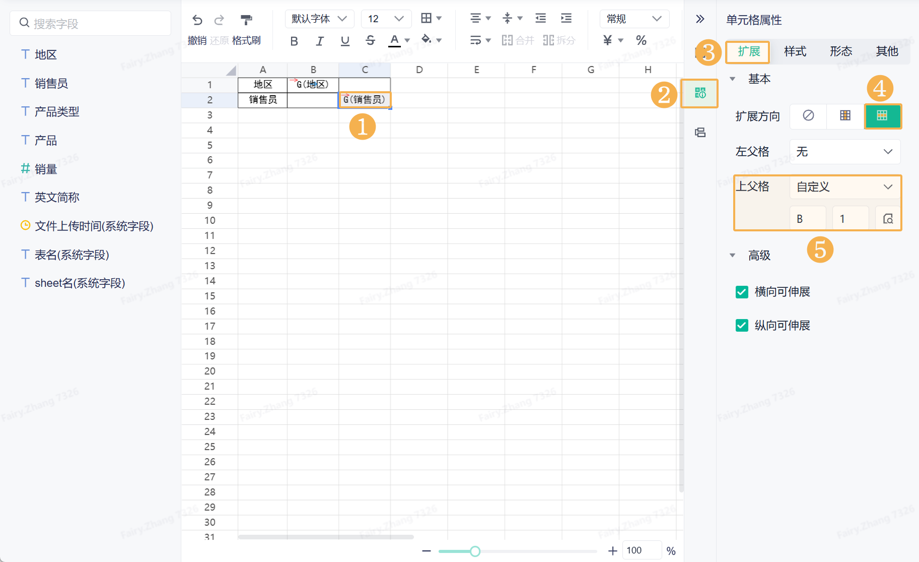Click the parent cell row field 1

click(851, 219)
